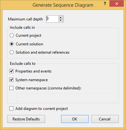Click into the Maximum call depth field
The image size is (126, 130).
click(x=52, y=19)
